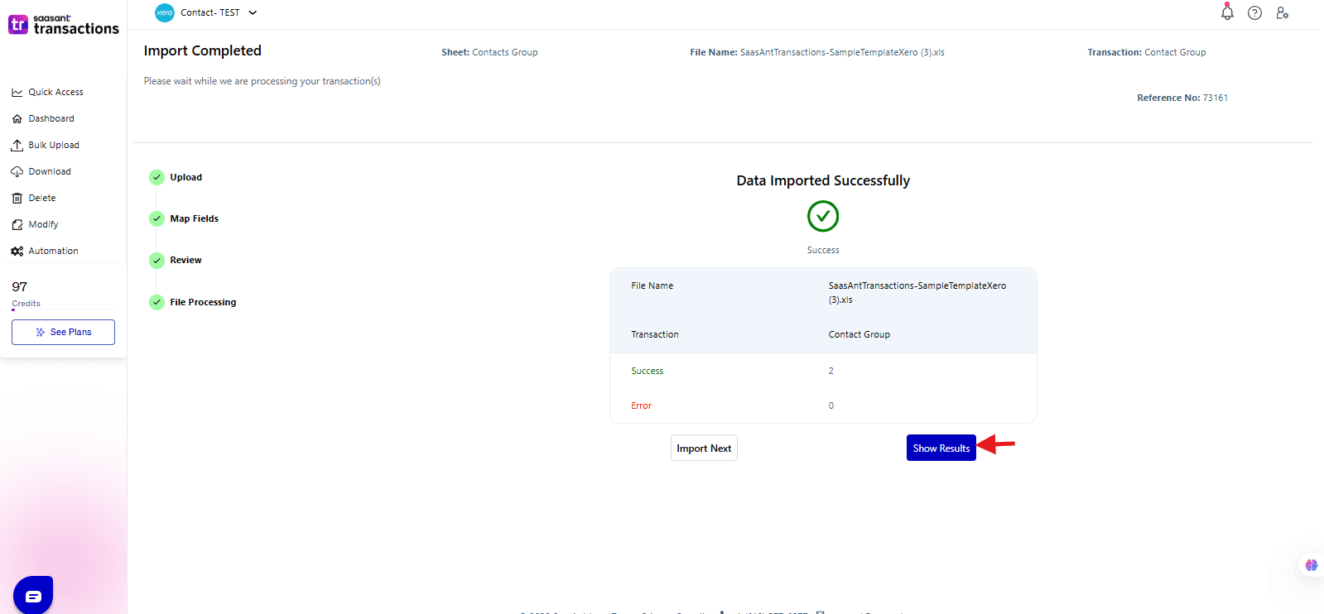Expand the Contact- TEST company dropdown
The image size is (1324, 614).
point(253,12)
